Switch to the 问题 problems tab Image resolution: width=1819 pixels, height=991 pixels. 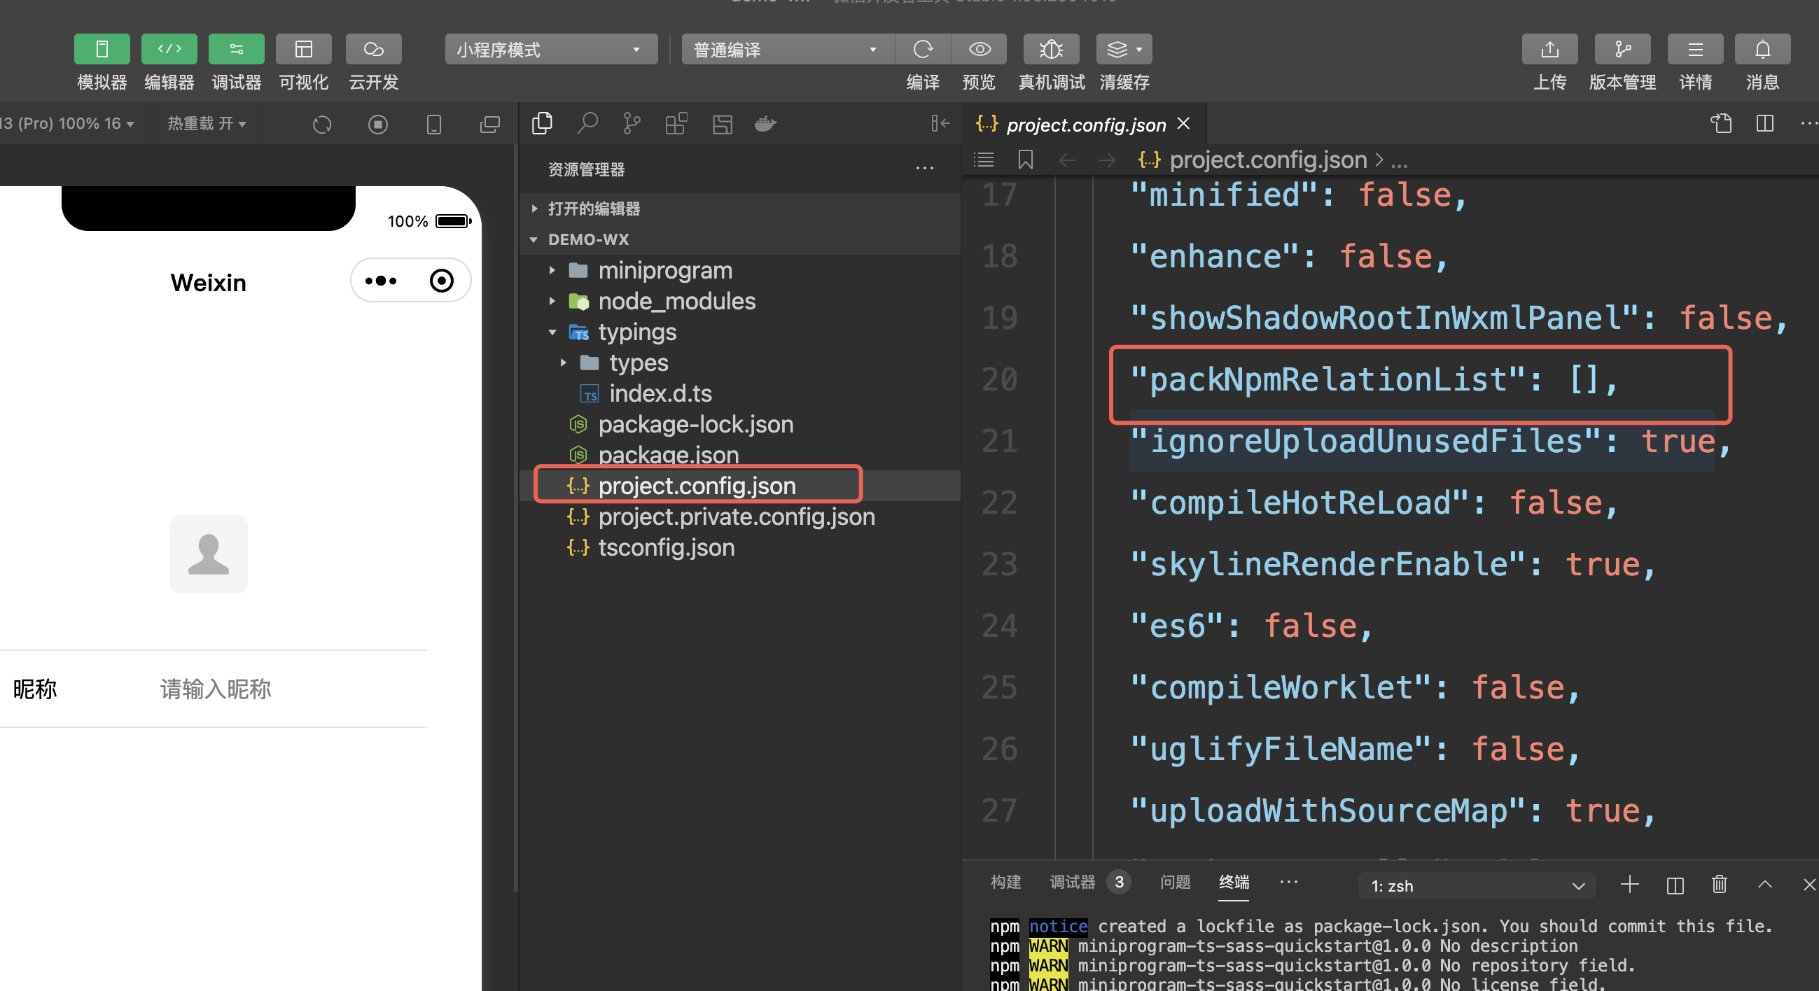click(1175, 883)
